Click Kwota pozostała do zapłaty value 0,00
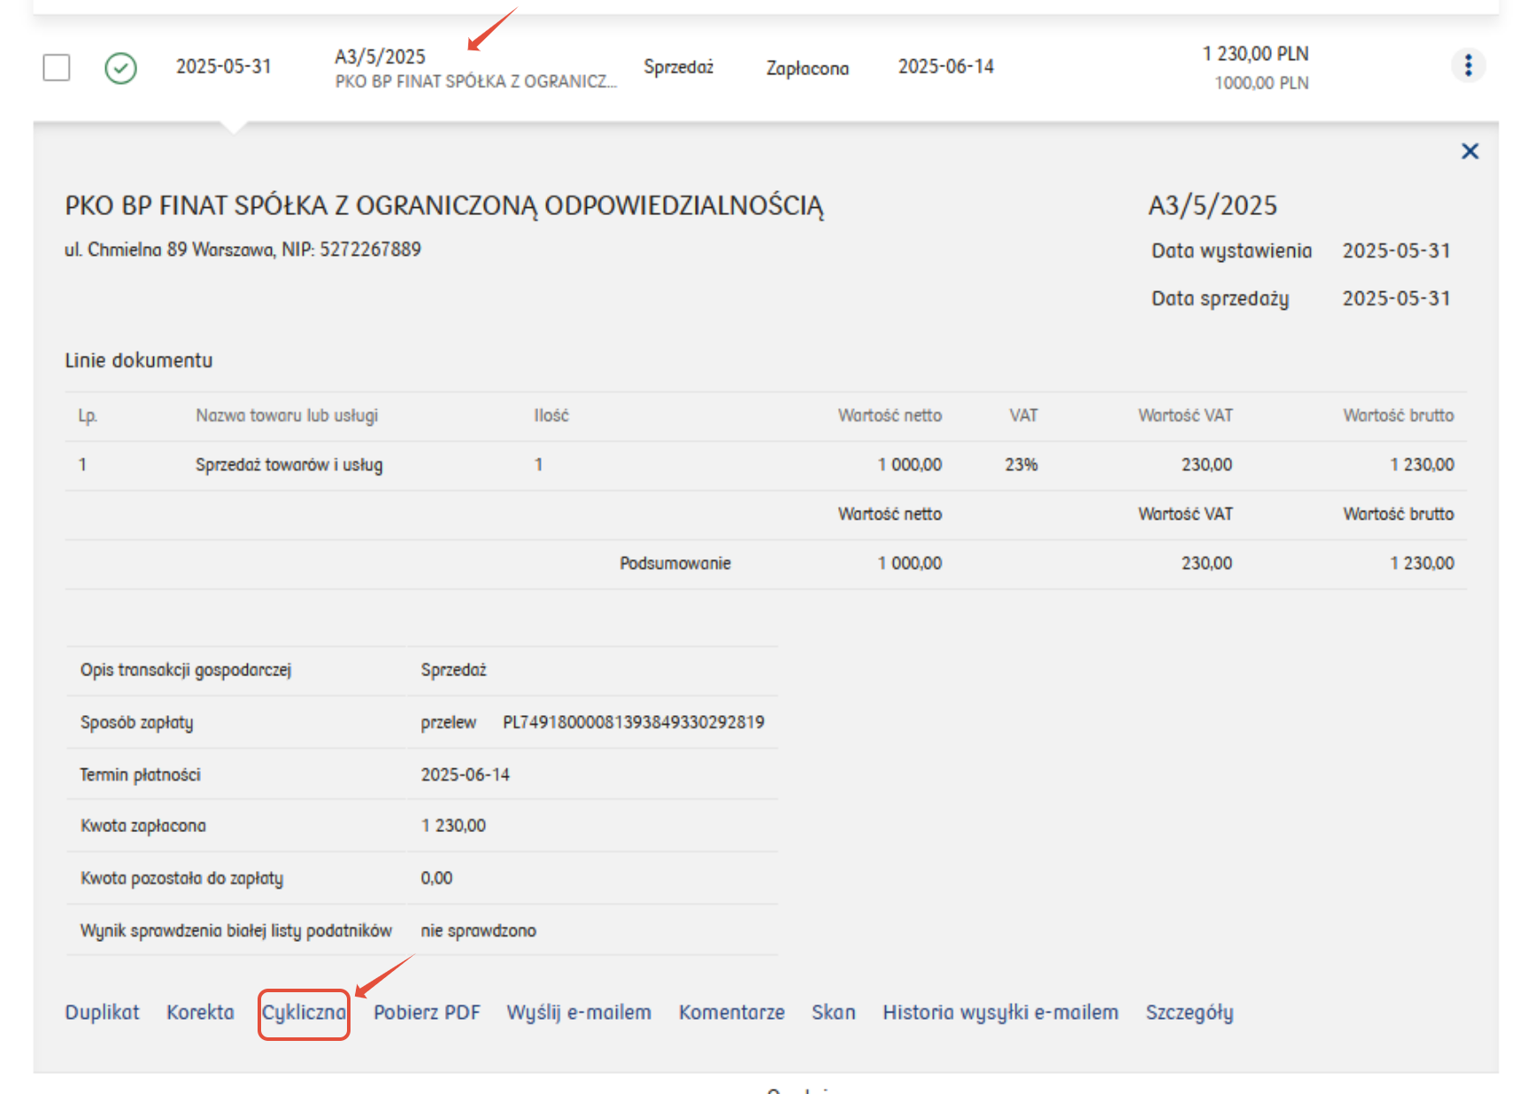The width and height of the screenshot is (1526, 1094). point(436,878)
